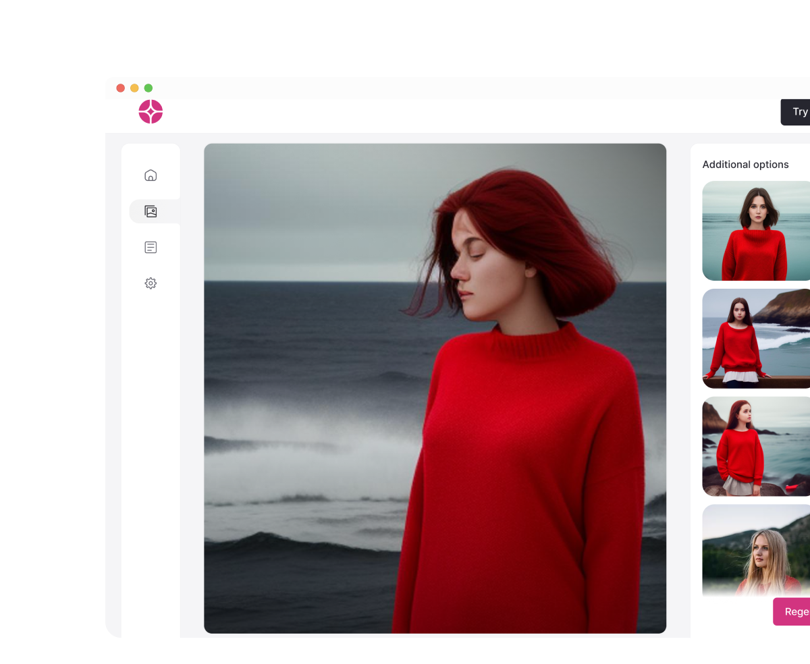This screenshot has width=810, height=664.
Task: Click the pink Regenerate button
Action: click(x=791, y=611)
